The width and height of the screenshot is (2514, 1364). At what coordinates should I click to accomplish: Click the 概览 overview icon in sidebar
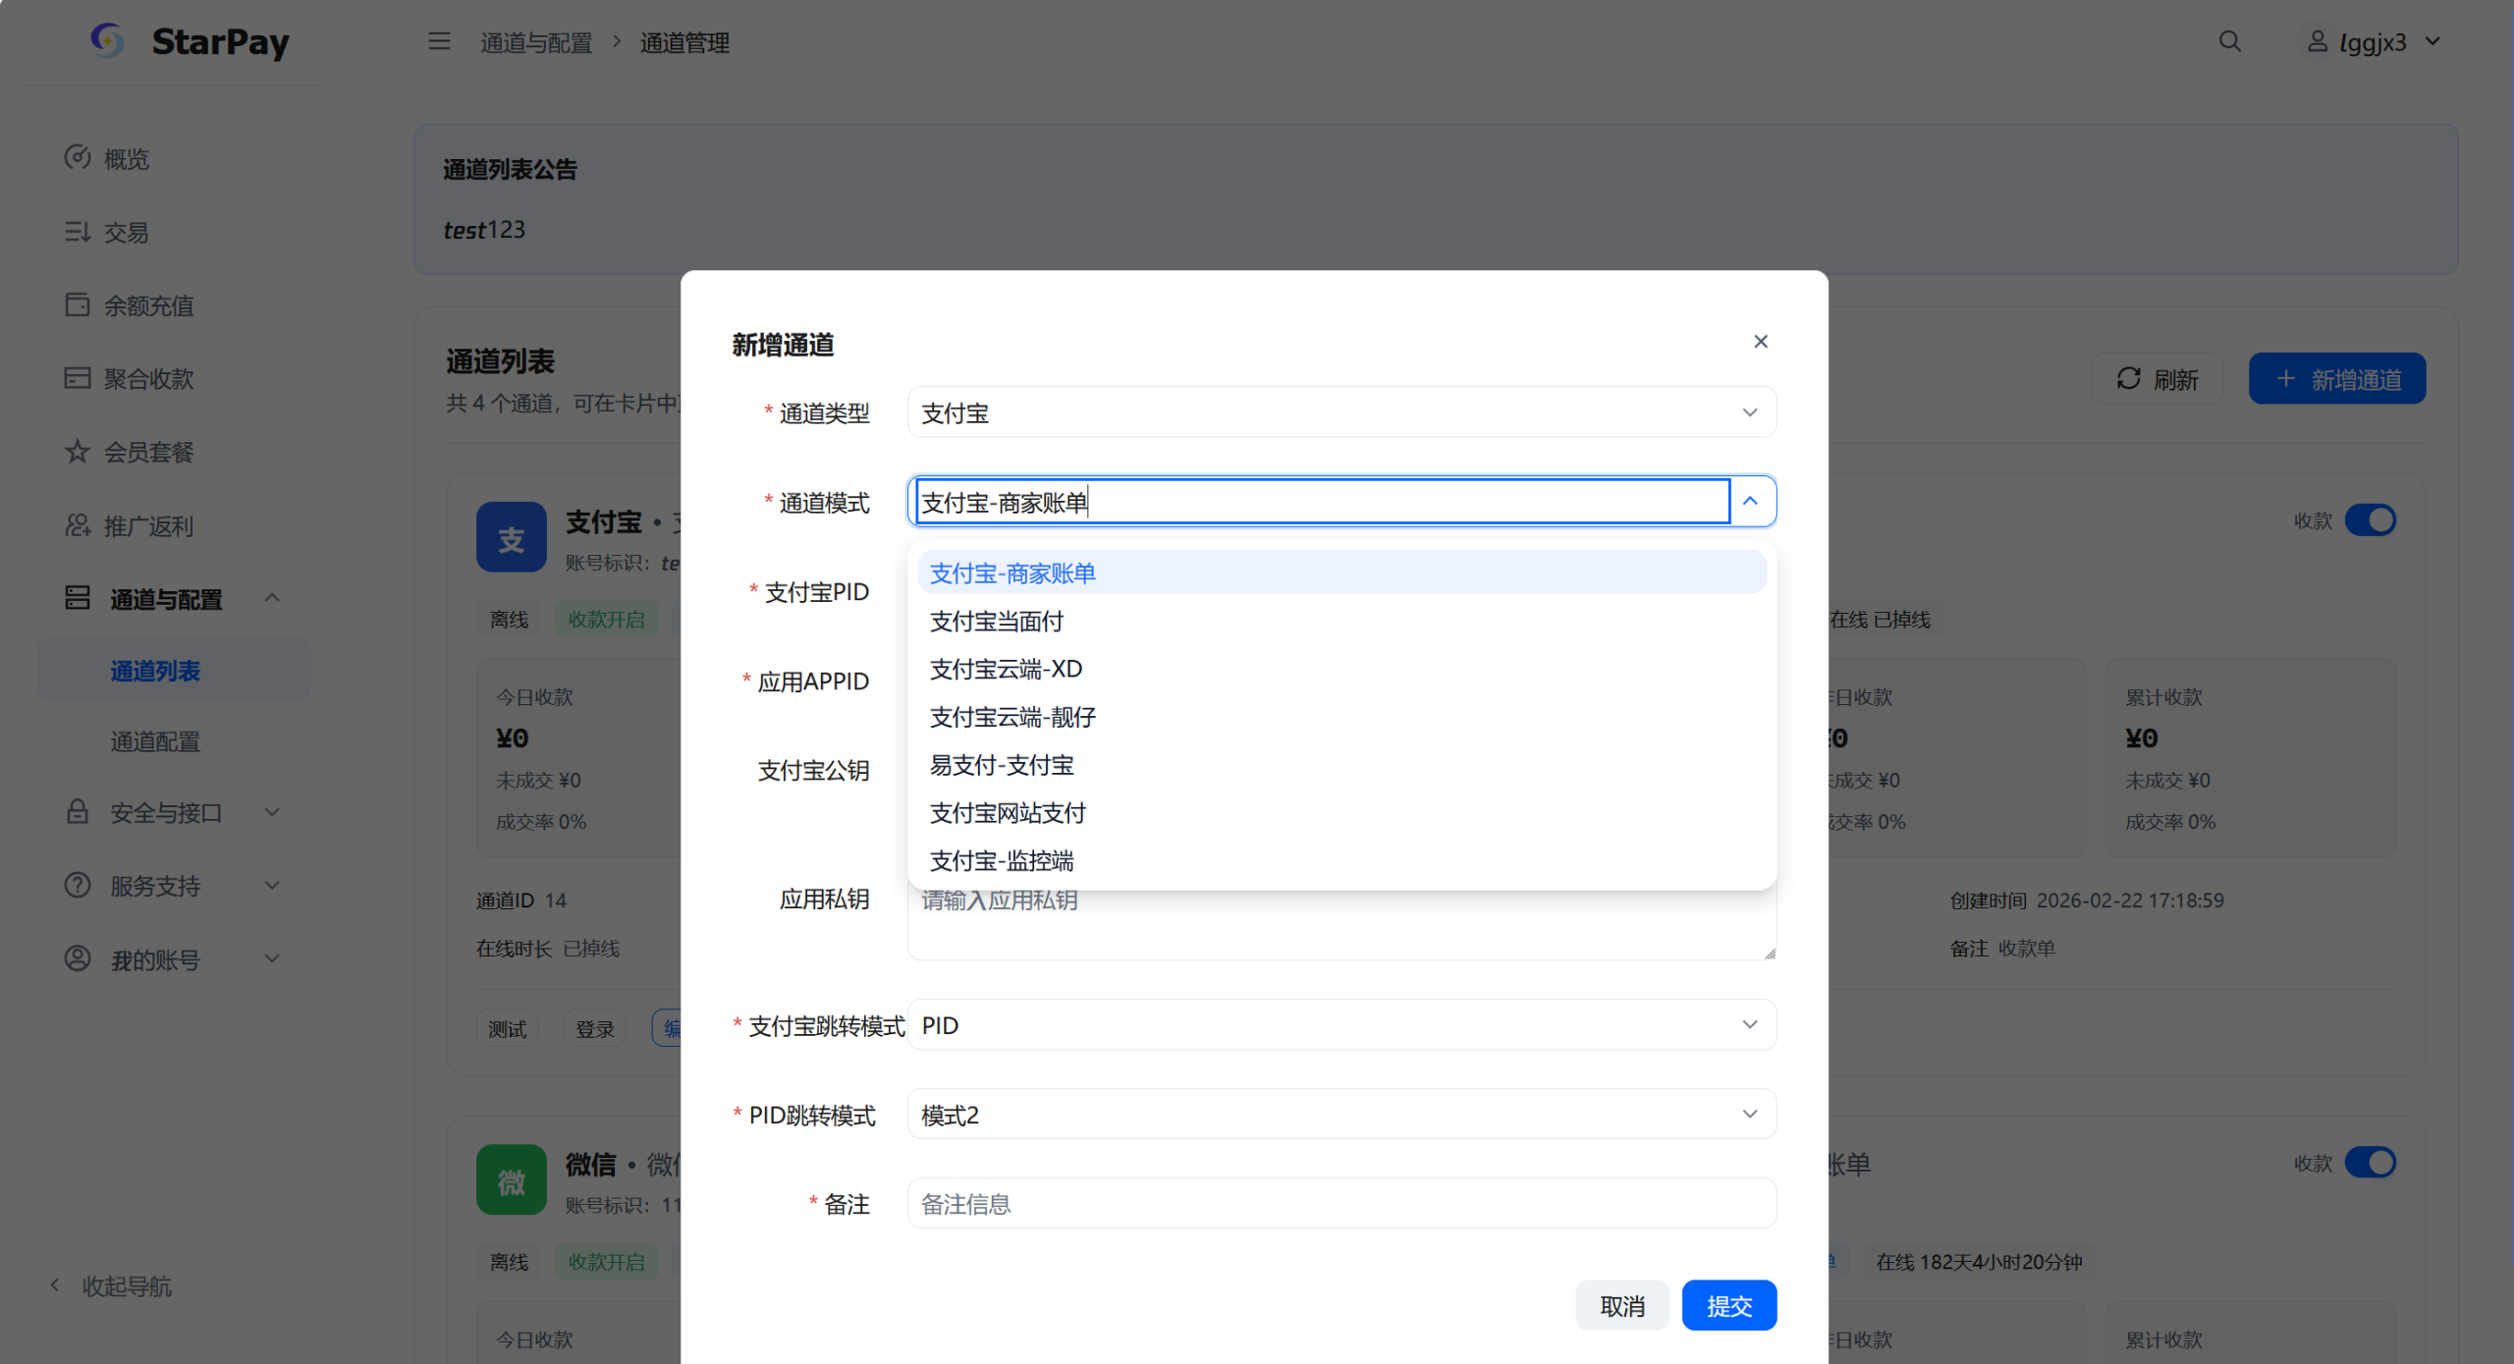click(78, 157)
